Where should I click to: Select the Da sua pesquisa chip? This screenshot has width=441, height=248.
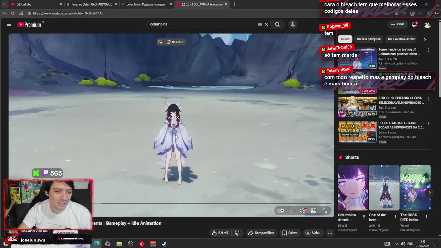(369, 39)
